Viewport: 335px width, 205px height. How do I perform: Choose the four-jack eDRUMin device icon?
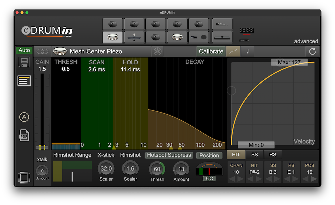pos(244,40)
